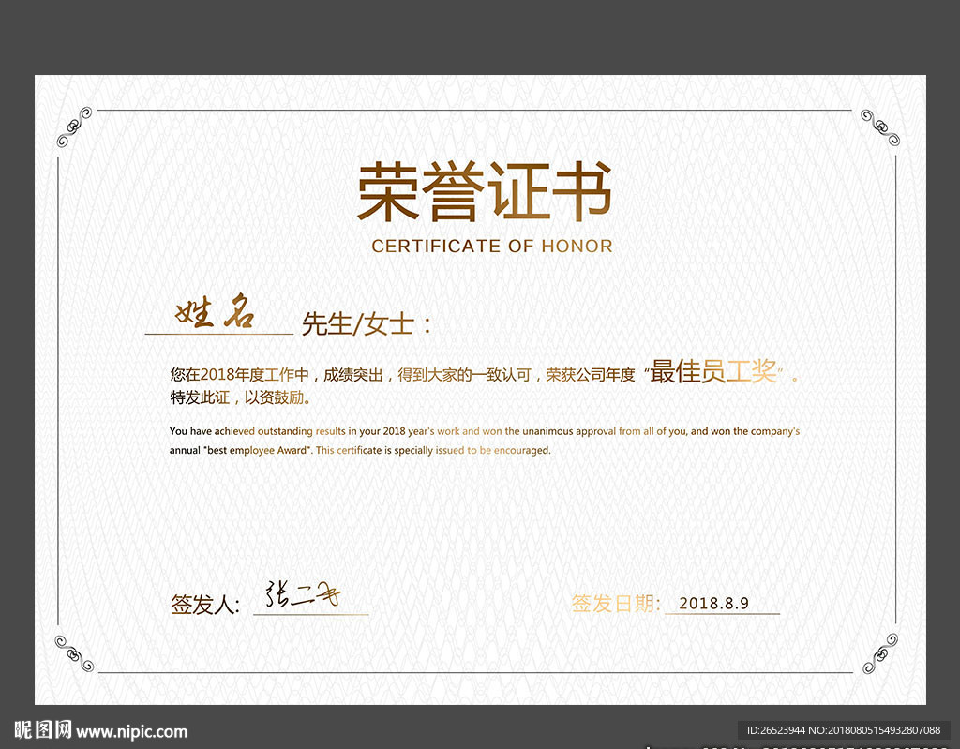Click the line beginning 您在2018年度工作中
960x749 pixels.
tap(485, 372)
